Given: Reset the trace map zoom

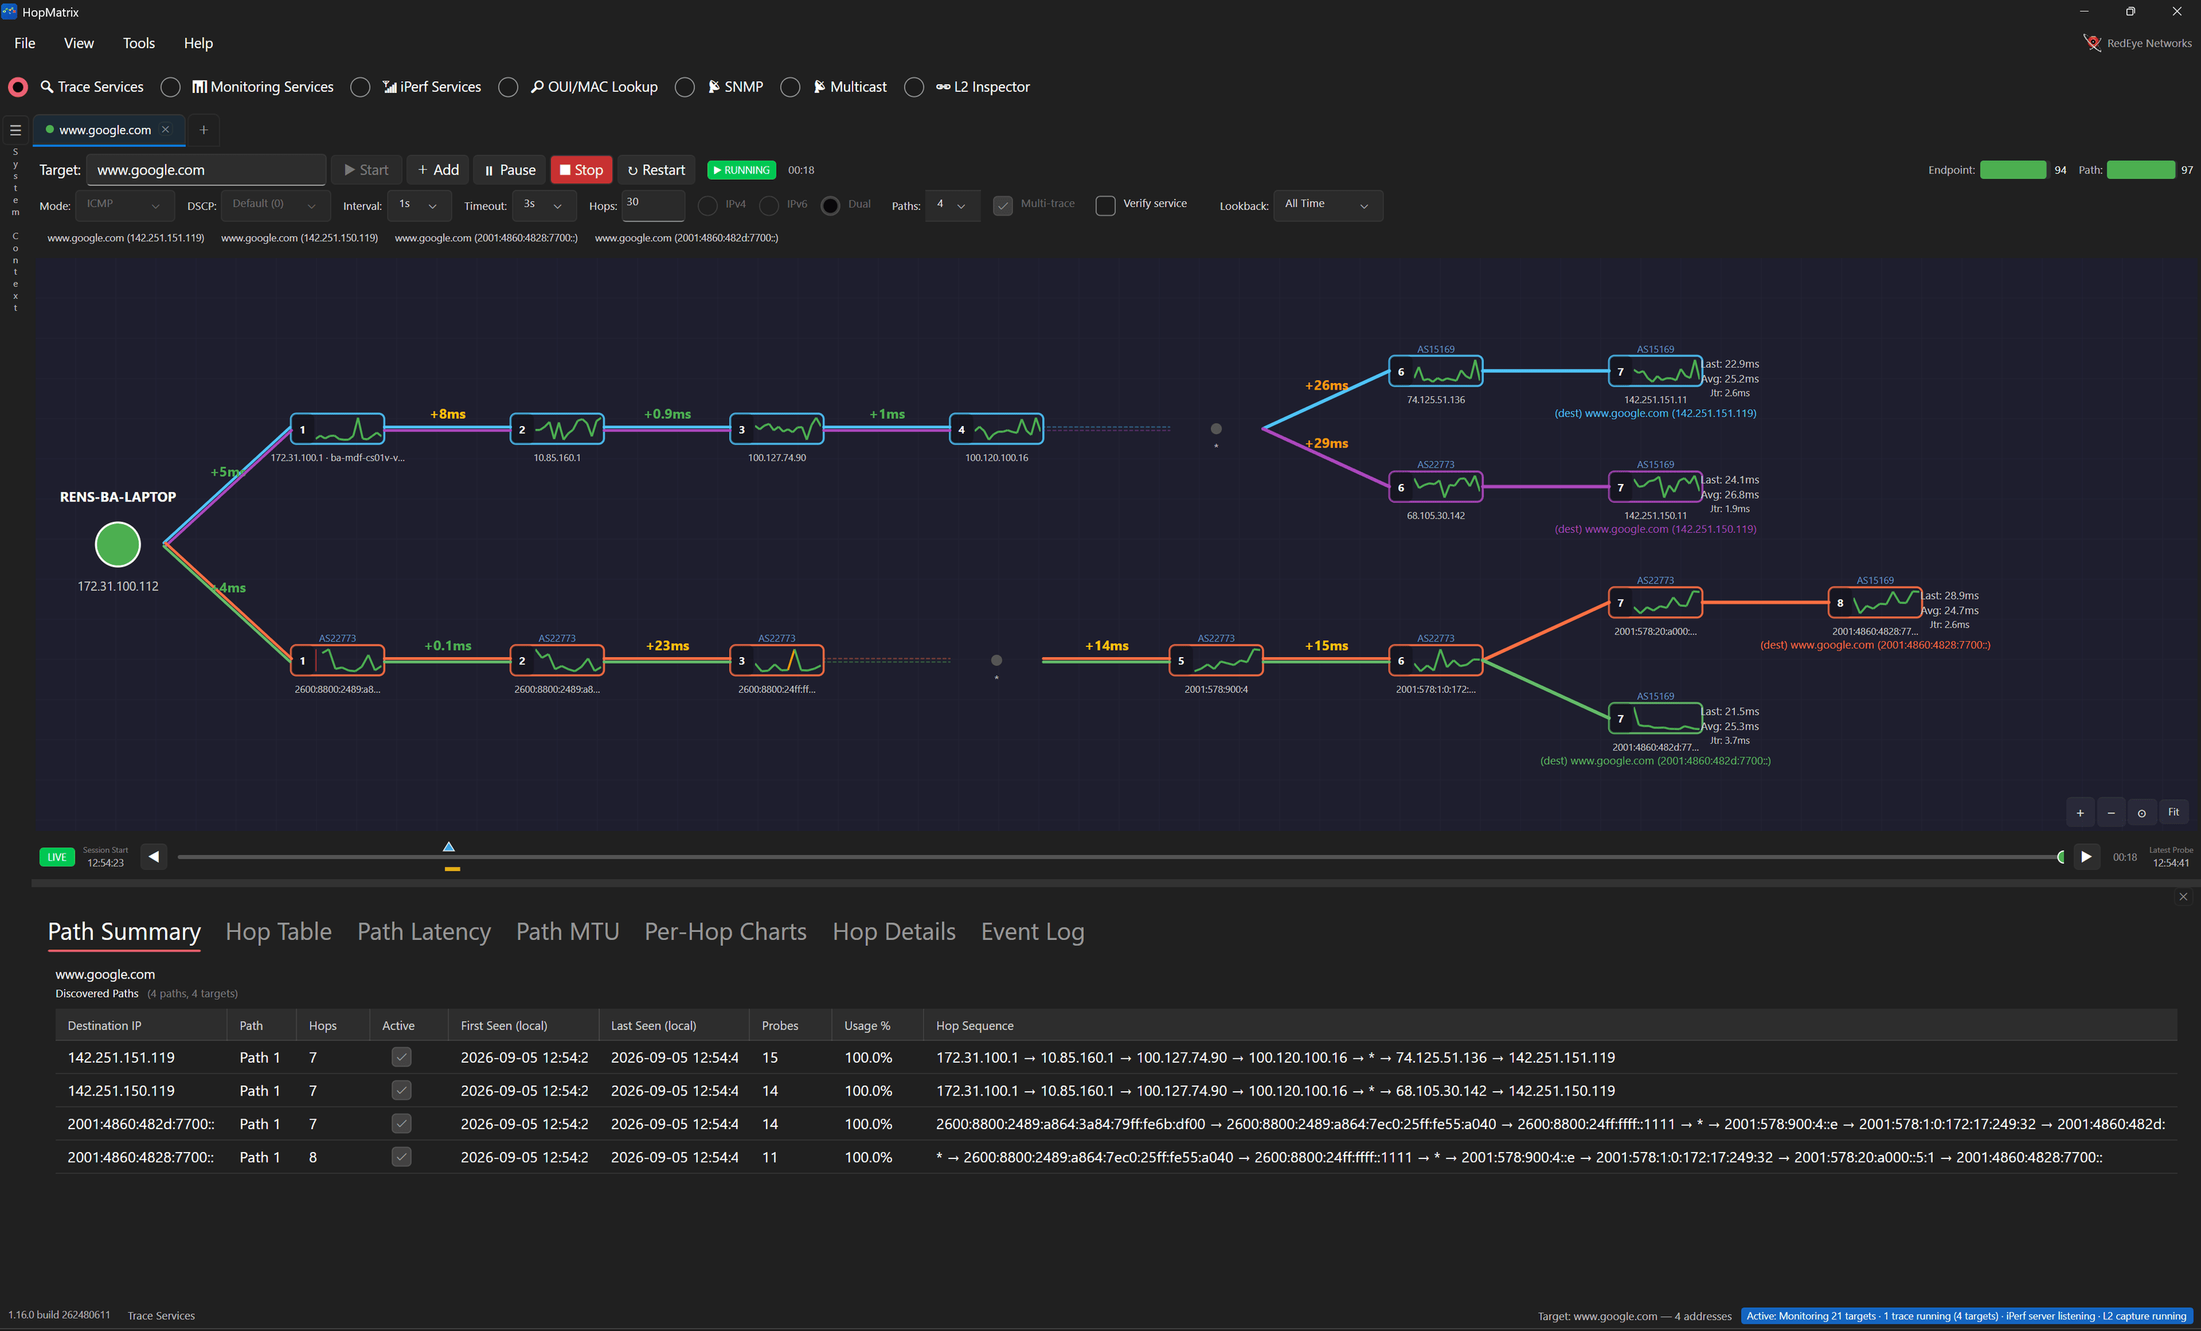Looking at the screenshot, I should tap(2141, 813).
